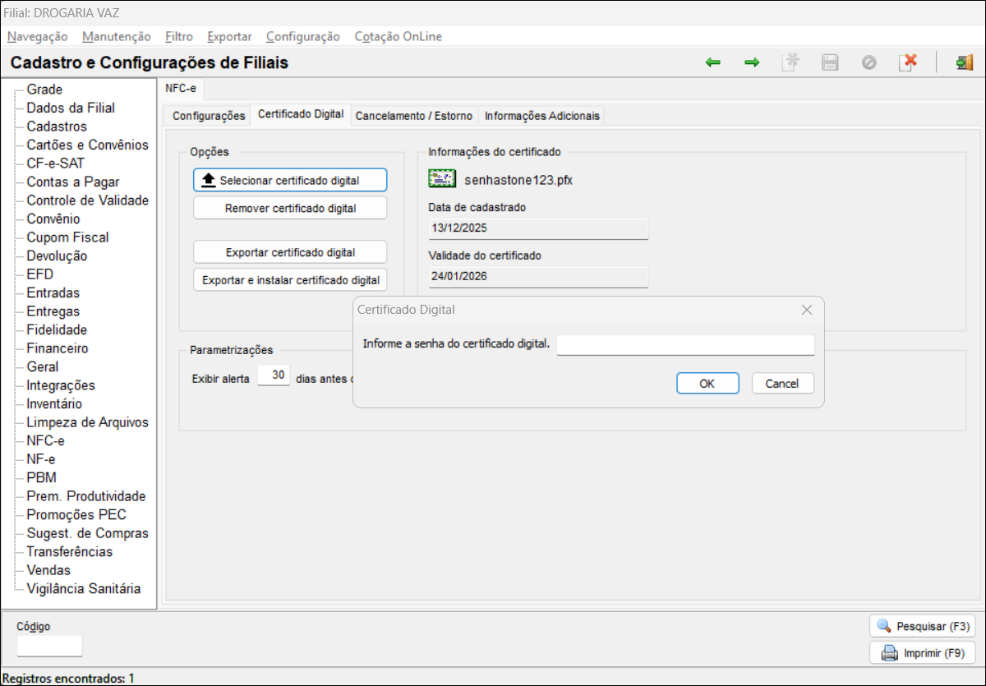Click Selecionar certificado digital button
Image resolution: width=986 pixels, height=686 pixels.
[290, 180]
